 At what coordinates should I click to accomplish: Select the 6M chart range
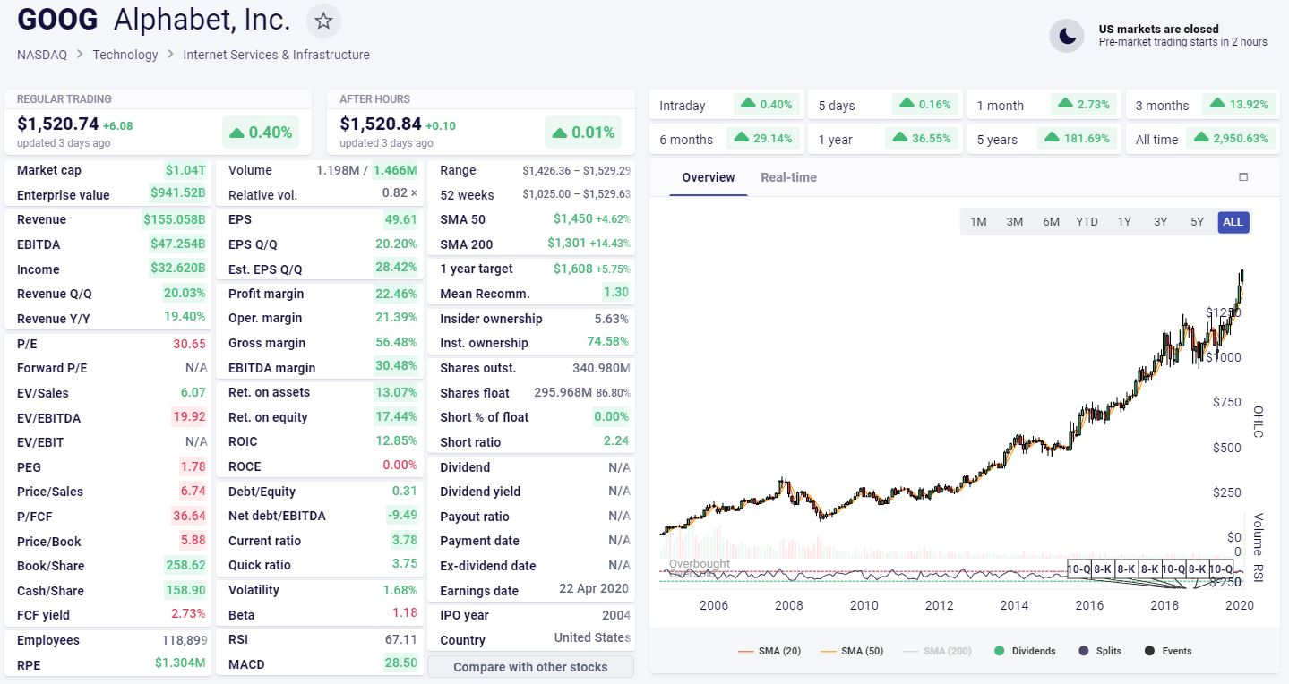(1051, 222)
